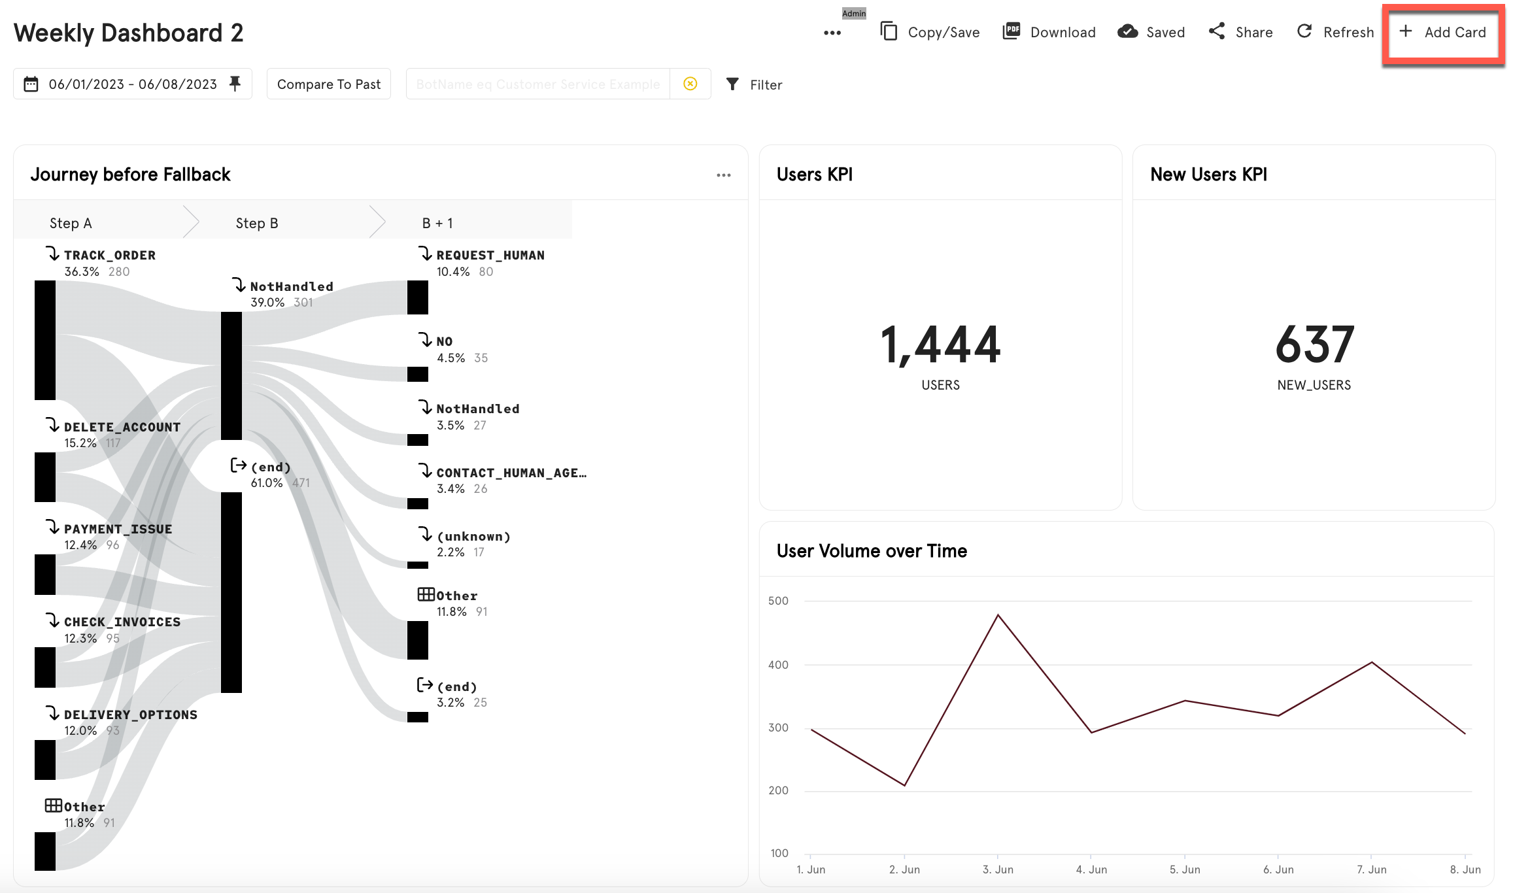
Task: Click the arrow icon beside (unknown)
Action: 426,535
